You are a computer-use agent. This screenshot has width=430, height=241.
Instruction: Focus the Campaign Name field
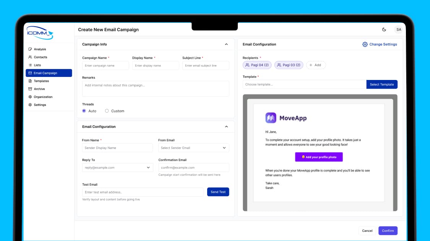pyautogui.click(x=105, y=65)
